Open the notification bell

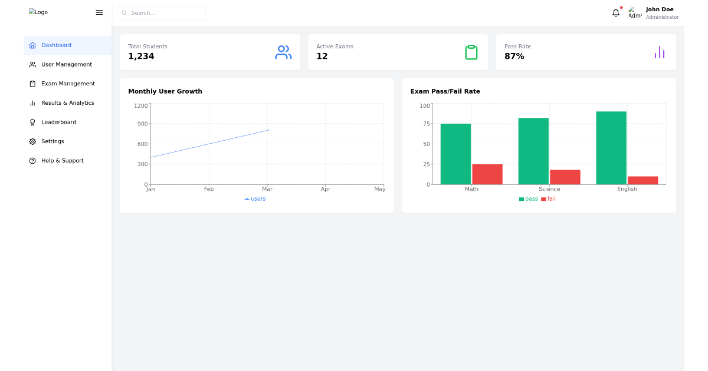615,12
